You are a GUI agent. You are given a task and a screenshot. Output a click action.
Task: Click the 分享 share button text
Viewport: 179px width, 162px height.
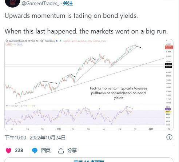(72, 150)
